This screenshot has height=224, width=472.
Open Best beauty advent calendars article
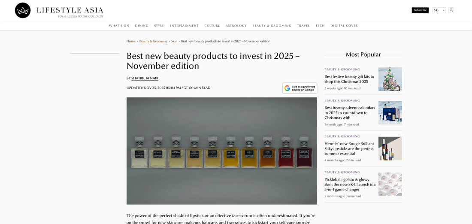coord(350,112)
